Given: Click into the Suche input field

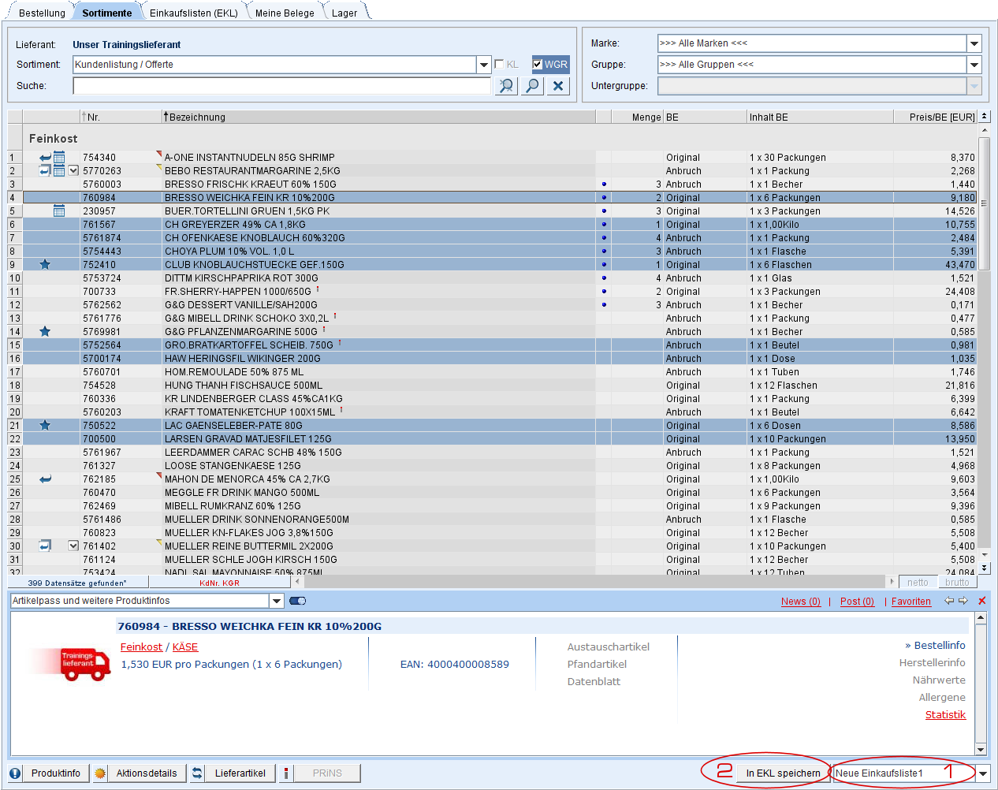Looking at the screenshot, I should coord(281,86).
